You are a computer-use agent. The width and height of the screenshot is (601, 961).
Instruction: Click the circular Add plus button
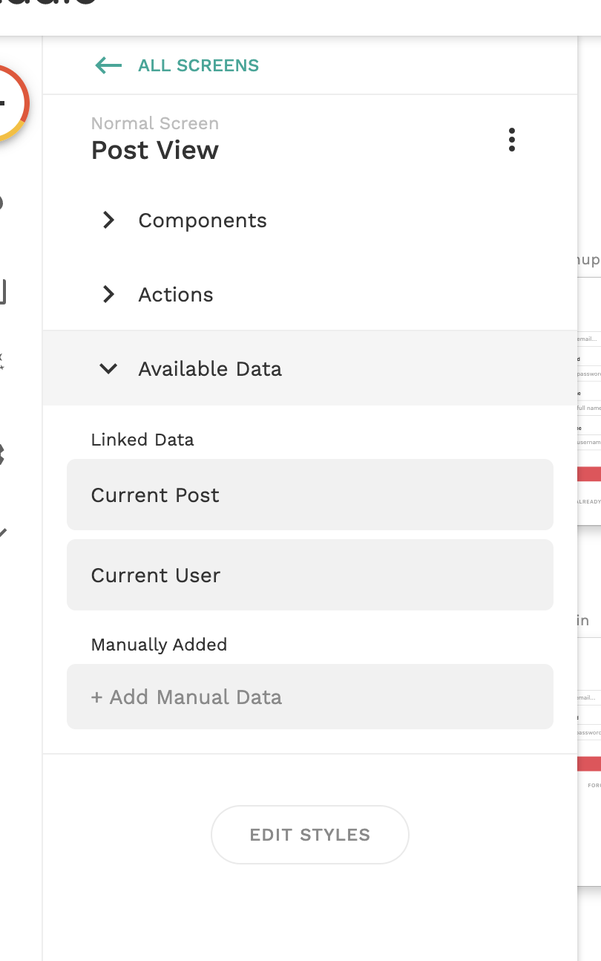click(x=6, y=102)
